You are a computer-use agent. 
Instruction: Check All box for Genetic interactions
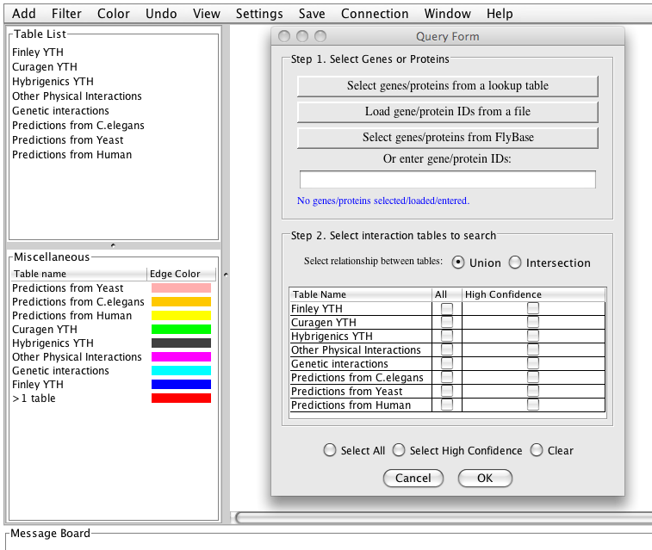point(447,363)
